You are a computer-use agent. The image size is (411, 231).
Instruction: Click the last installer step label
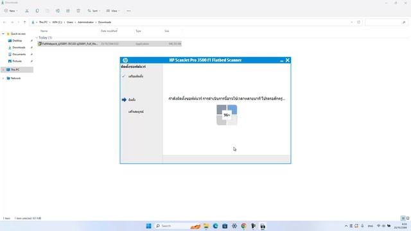(x=136, y=112)
